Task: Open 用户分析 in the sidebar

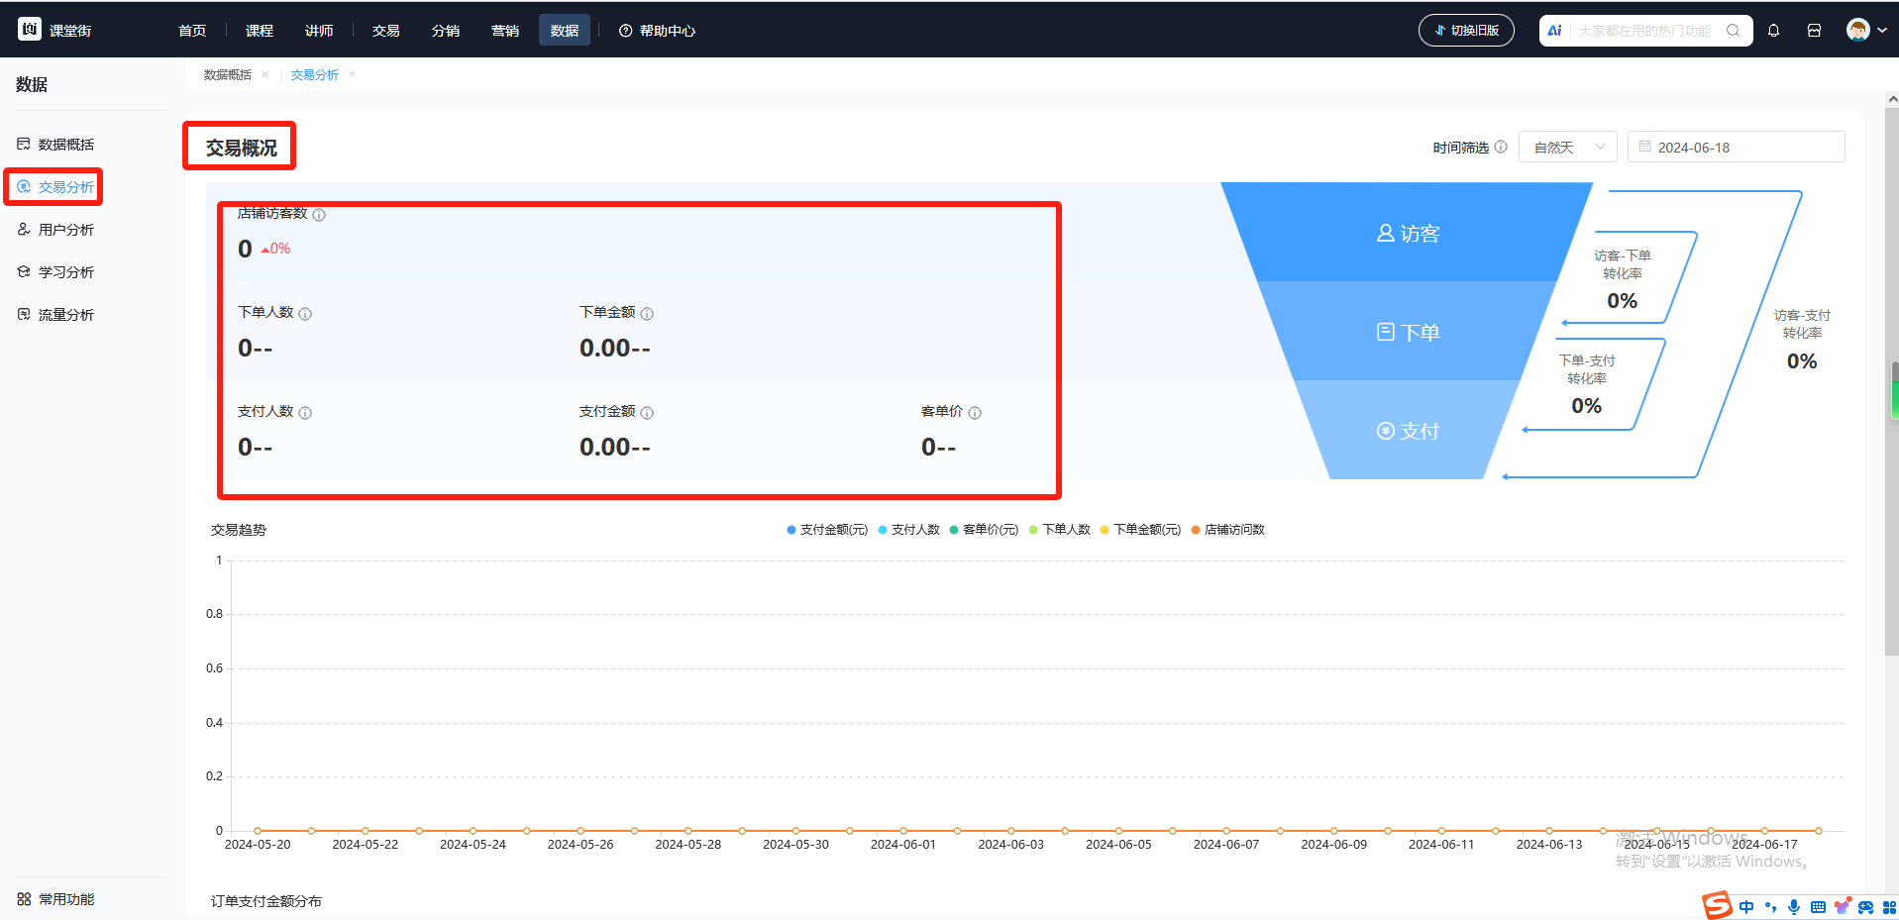Action: tap(65, 230)
